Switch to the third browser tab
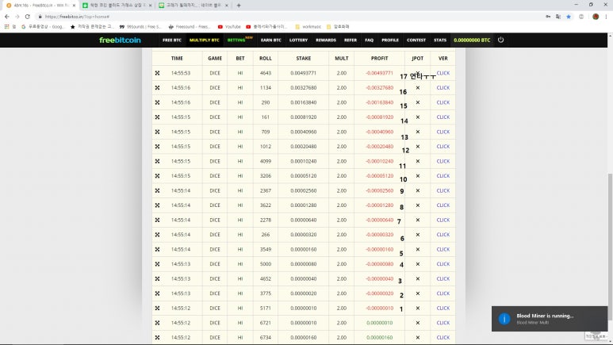 [x=193, y=6]
